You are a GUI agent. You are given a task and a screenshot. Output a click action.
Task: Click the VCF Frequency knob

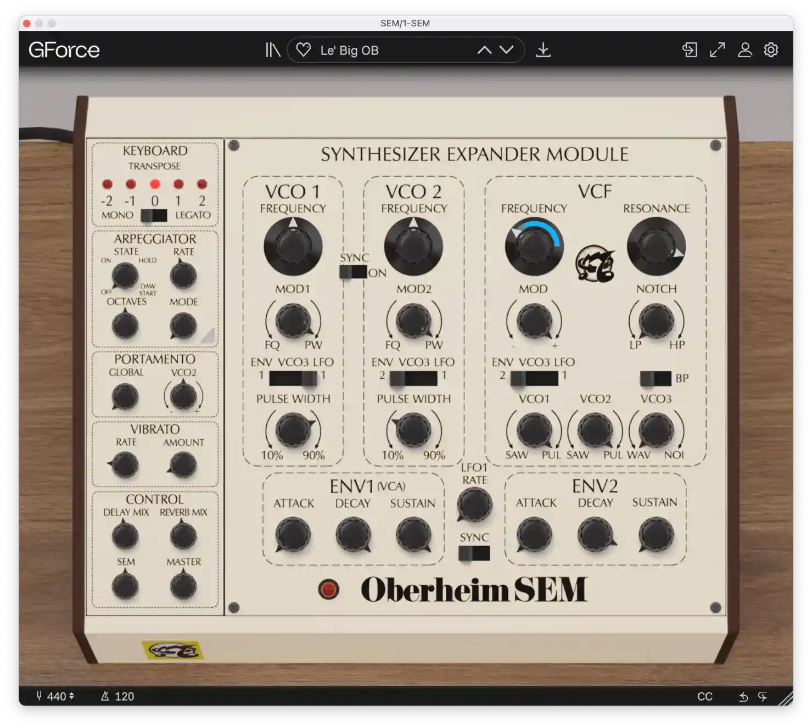point(534,247)
